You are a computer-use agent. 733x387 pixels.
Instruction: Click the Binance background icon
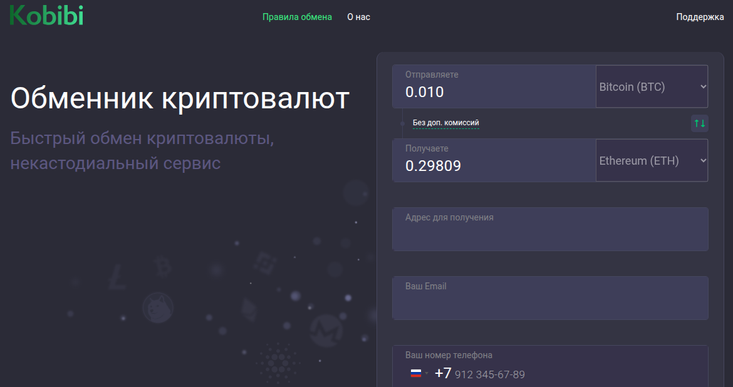coord(264,262)
